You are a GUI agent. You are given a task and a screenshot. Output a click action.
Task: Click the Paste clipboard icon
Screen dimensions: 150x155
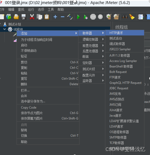point(47,17)
